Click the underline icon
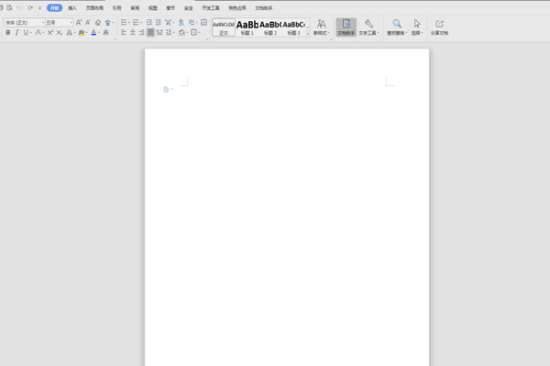 [x=26, y=32]
